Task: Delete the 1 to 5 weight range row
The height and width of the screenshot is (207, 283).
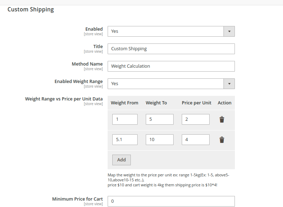Action: coord(222,119)
